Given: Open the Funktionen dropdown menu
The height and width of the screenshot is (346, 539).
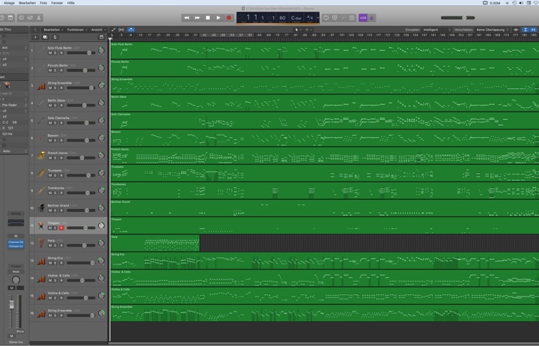Looking at the screenshot, I should [76, 29].
